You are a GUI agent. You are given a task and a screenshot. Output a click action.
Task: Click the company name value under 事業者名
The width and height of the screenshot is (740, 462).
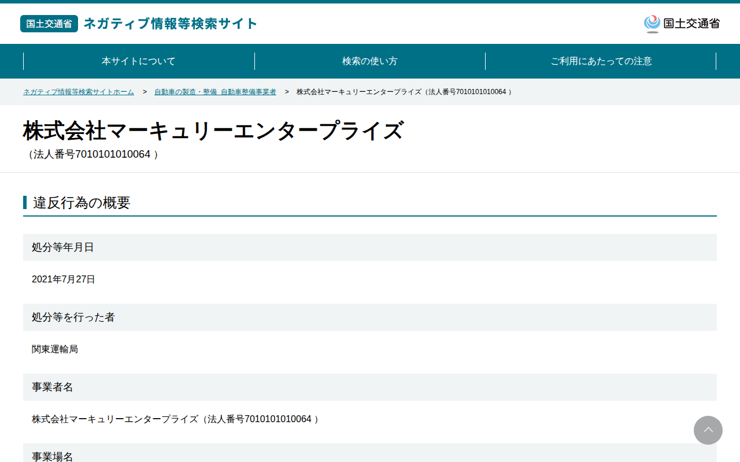[176, 419]
